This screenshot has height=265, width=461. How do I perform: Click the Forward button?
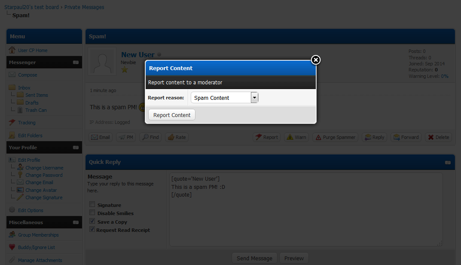tap(406, 137)
